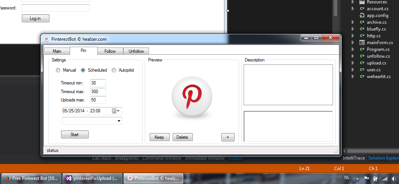
Task: Expand the Program.cs node
Action: pyautogui.click(x=353, y=49)
